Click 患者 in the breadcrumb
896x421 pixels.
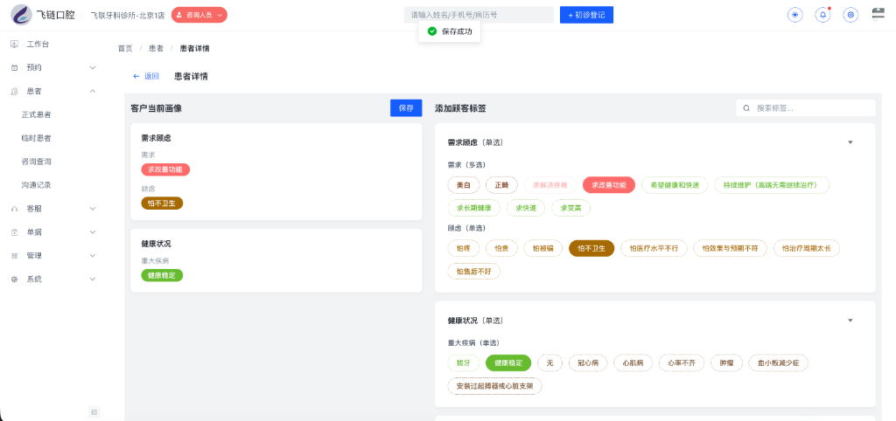tap(156, 49)
